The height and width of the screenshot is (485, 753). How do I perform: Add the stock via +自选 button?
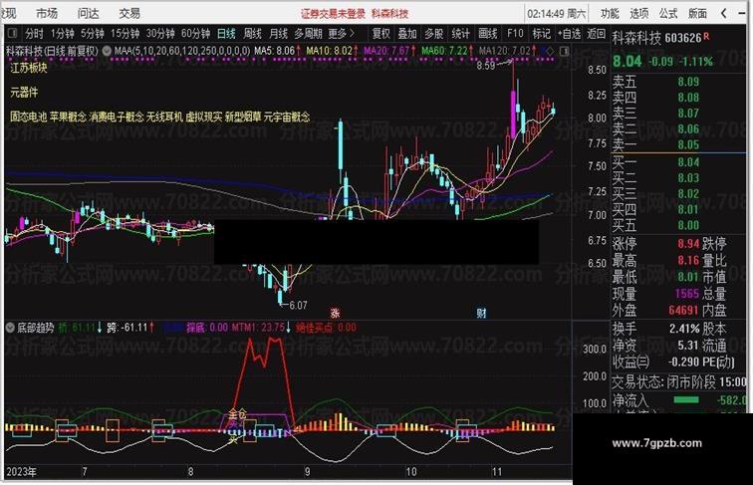(569, 34)
